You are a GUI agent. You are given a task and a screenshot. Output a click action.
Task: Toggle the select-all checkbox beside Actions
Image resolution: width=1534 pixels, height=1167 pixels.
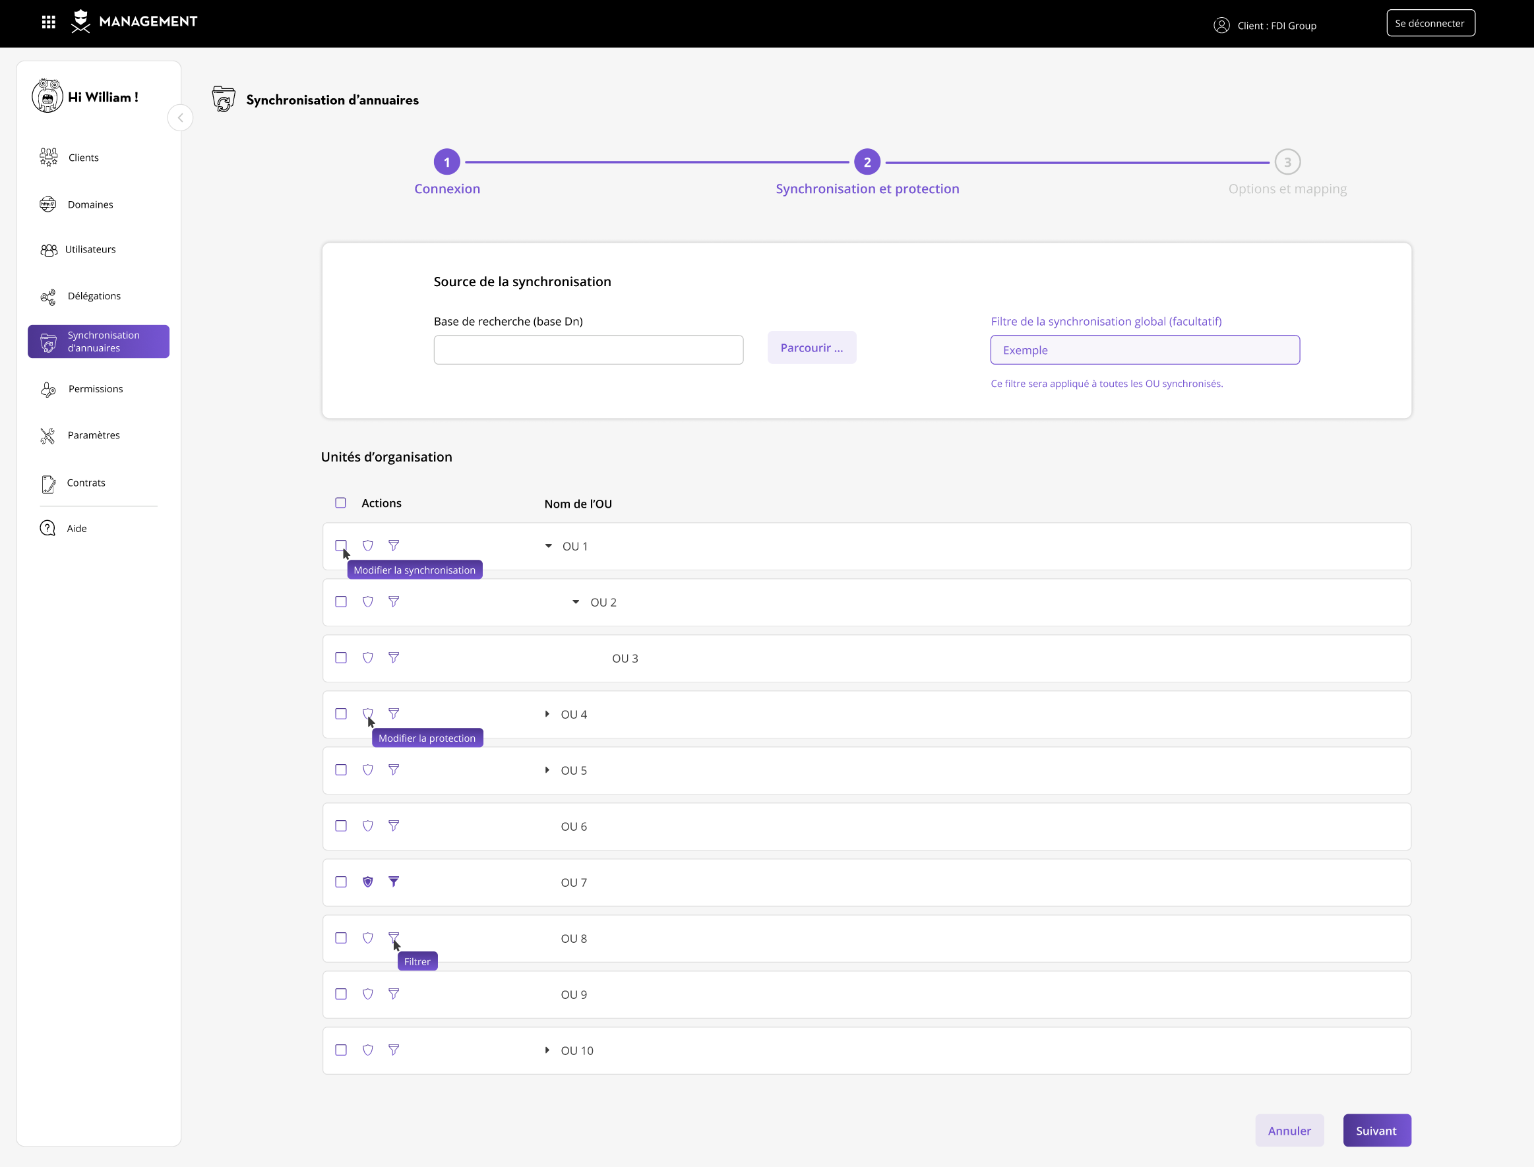pos(340,503)
